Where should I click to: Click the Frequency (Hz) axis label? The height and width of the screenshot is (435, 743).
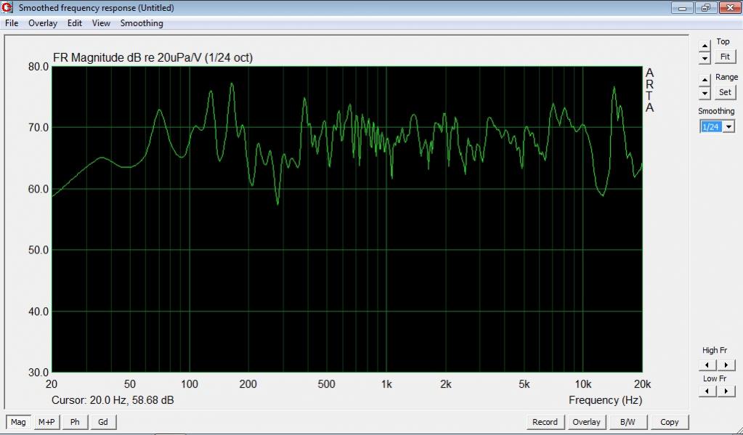[x=605, y=400]
